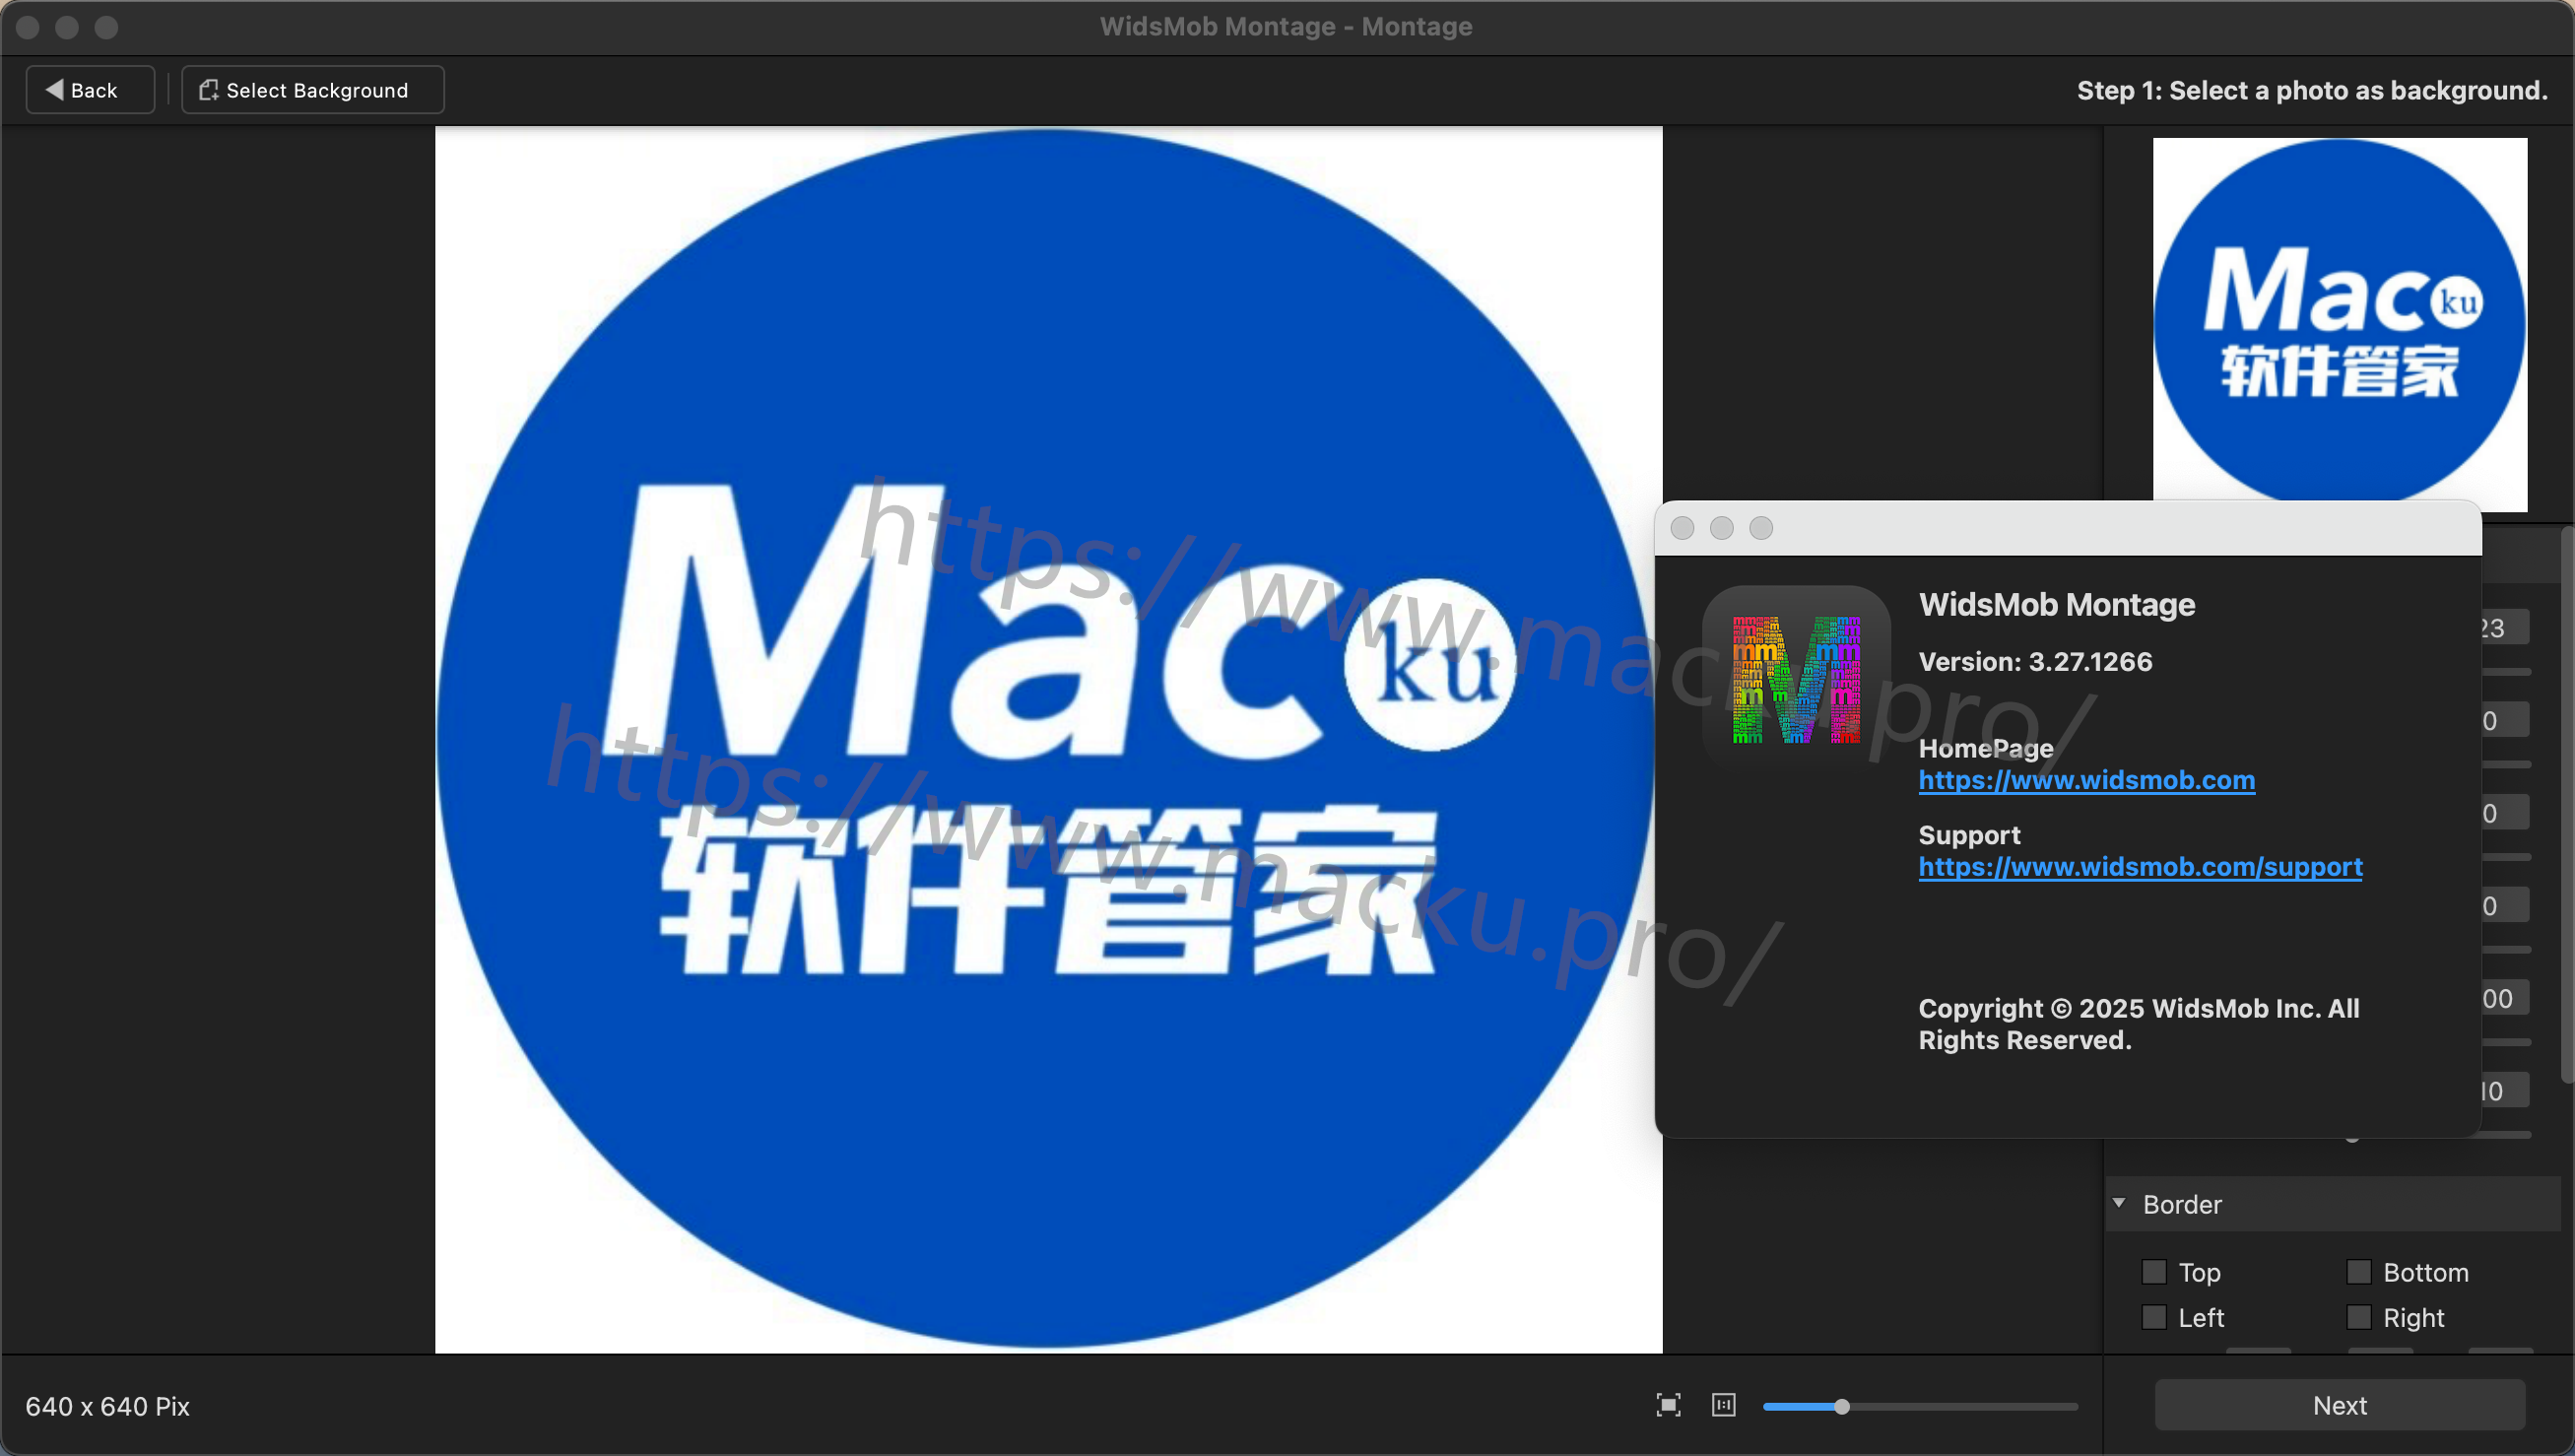
Task: Enable the Left border checkbox
Action: click(2154, 1317)
